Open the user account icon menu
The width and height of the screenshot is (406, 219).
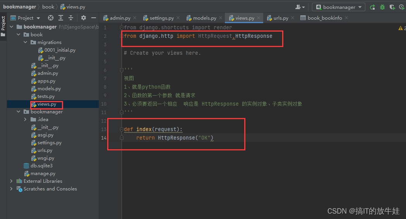coord(300,7)
